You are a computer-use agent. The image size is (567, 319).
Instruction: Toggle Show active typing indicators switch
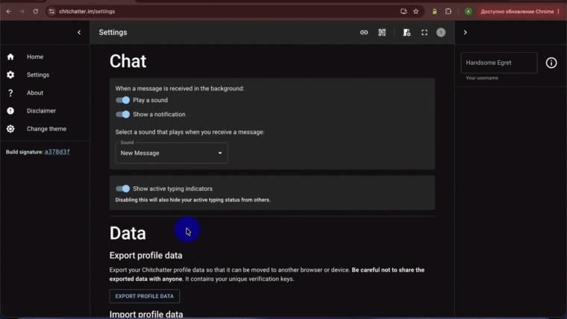tap(122, 189)
